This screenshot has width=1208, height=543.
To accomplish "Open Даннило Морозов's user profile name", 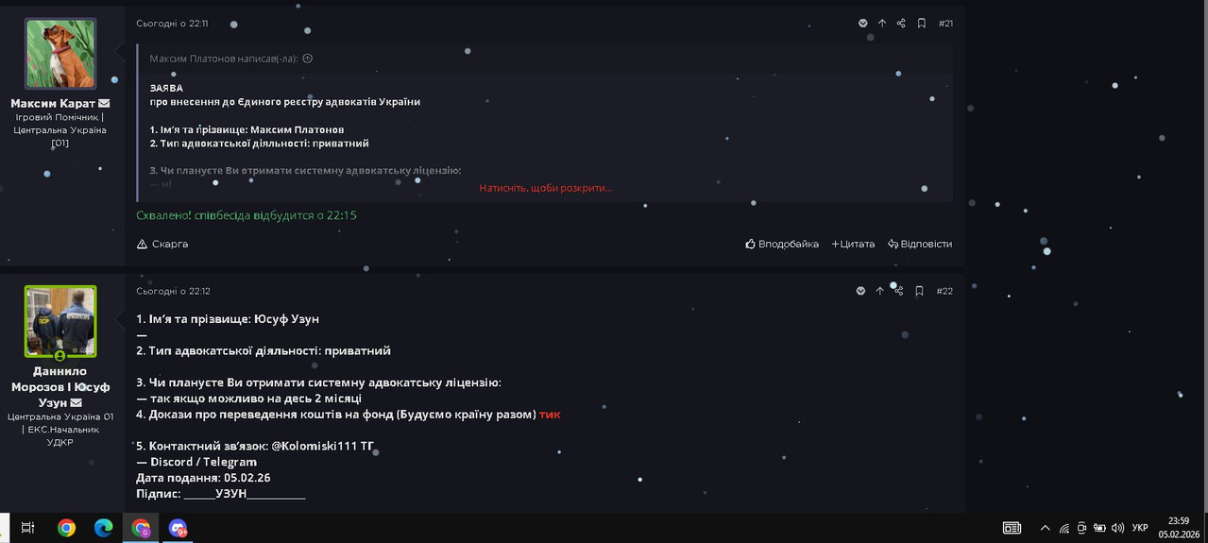I will [x=60, y=386].
